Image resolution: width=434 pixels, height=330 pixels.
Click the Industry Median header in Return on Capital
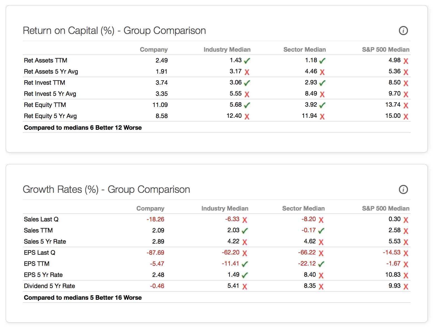pyautogui.click(x=227, y=49)
